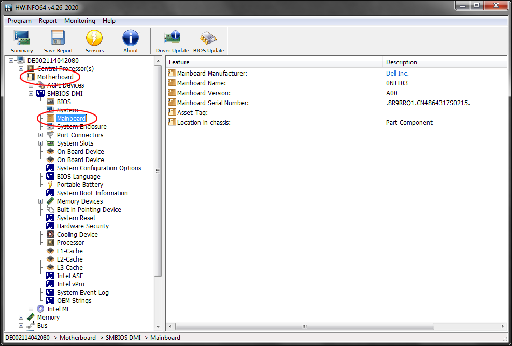
Task: Expand the System Slots node
Action: tap(41, 143)
